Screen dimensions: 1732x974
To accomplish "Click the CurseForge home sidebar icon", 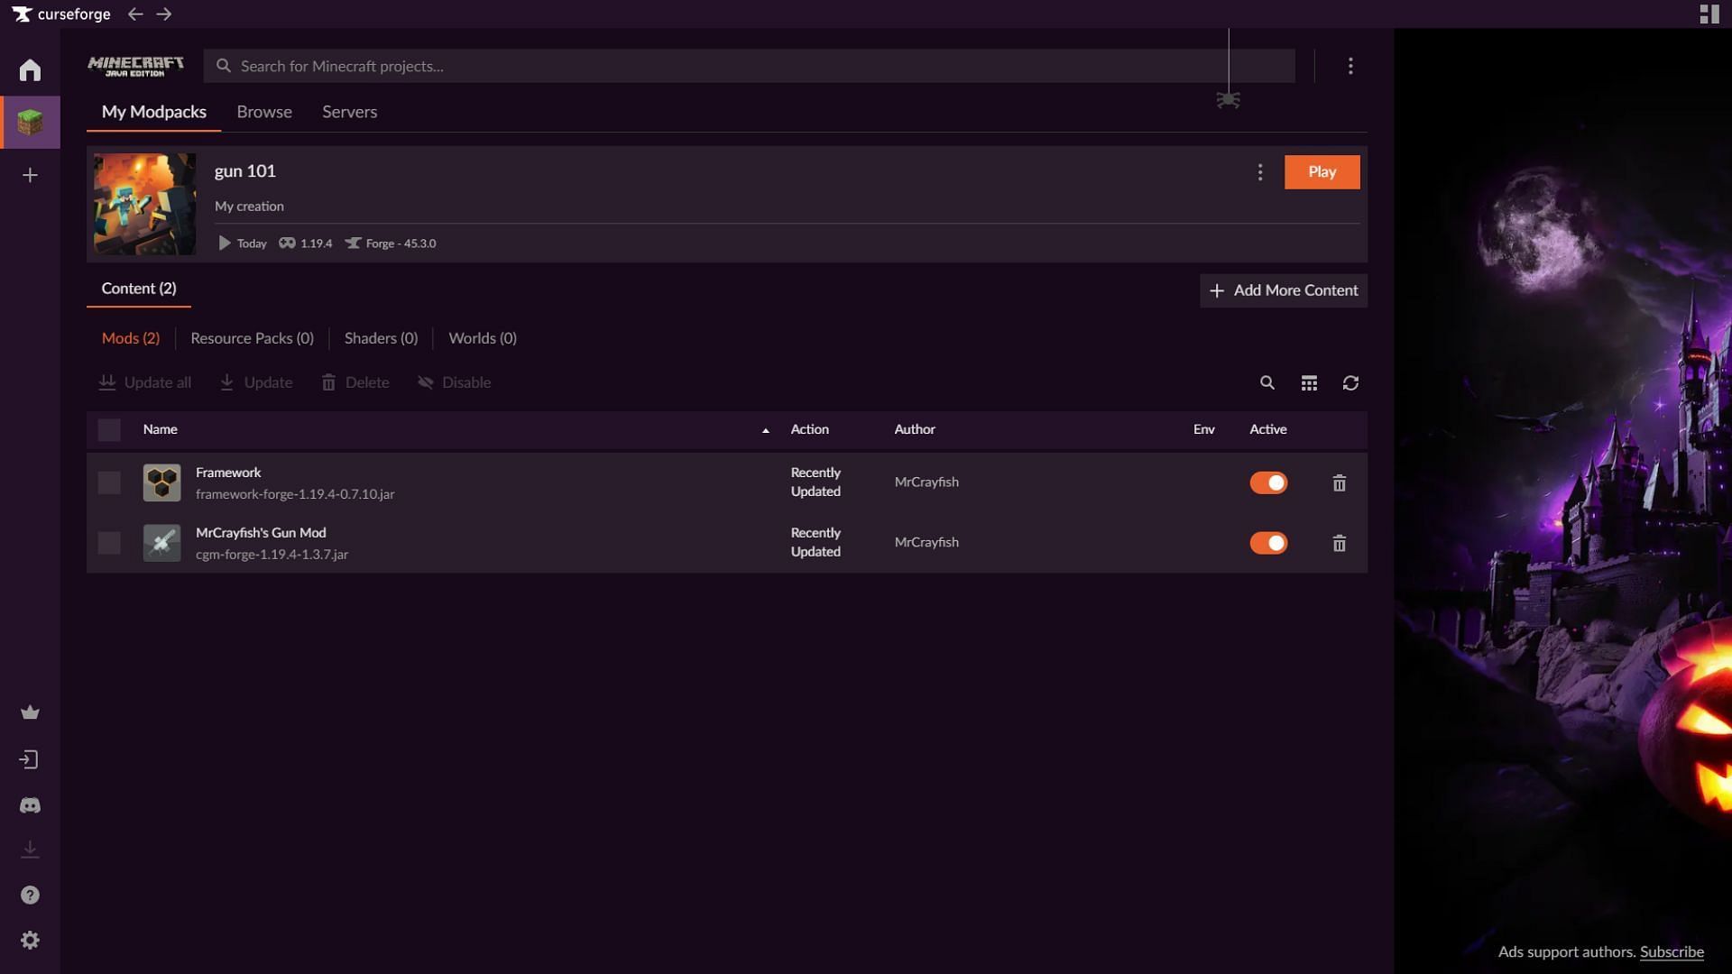I will click(30, 70).
